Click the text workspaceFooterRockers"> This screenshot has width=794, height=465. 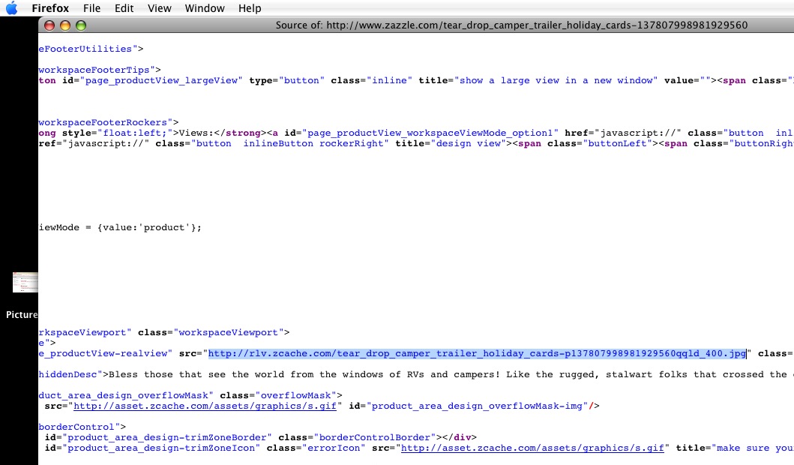[x=109, y=122]
